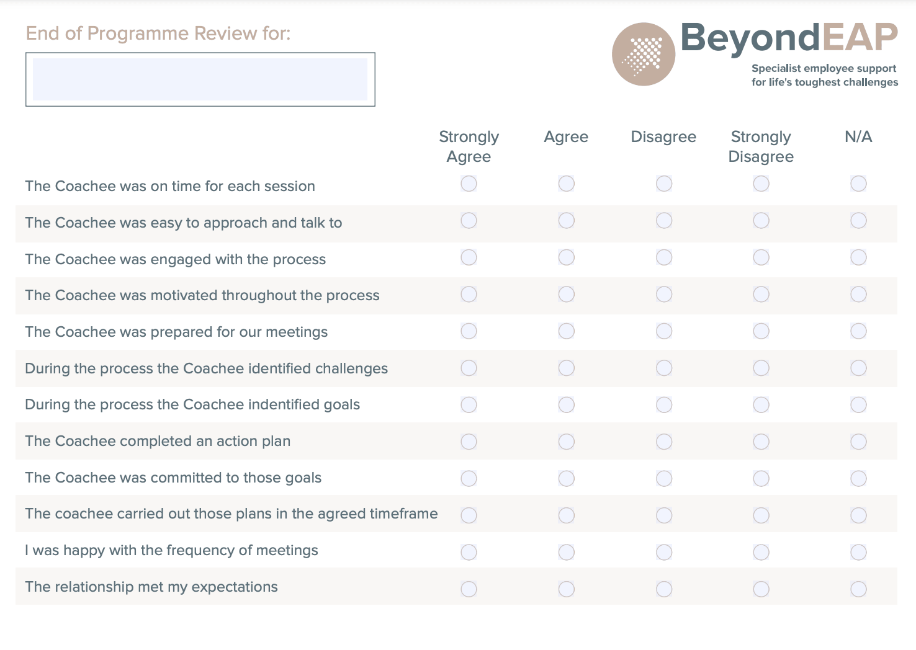
Task: Pick Agree for Coachee indentified goals
Action: point(566,405)
